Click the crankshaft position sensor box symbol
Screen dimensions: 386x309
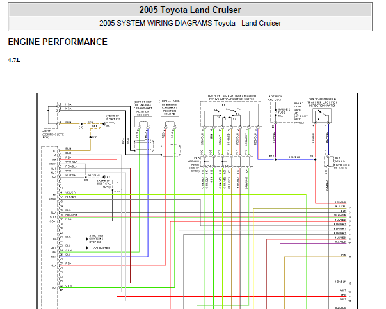point(143,122)
